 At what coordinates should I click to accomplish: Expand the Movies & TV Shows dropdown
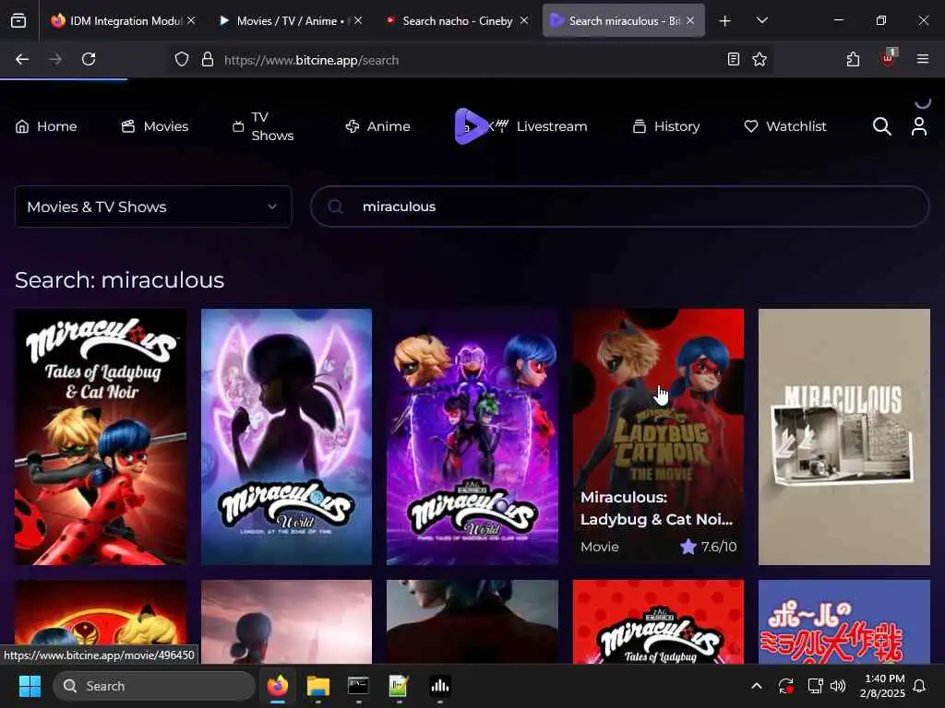click(x=153, y=206)
